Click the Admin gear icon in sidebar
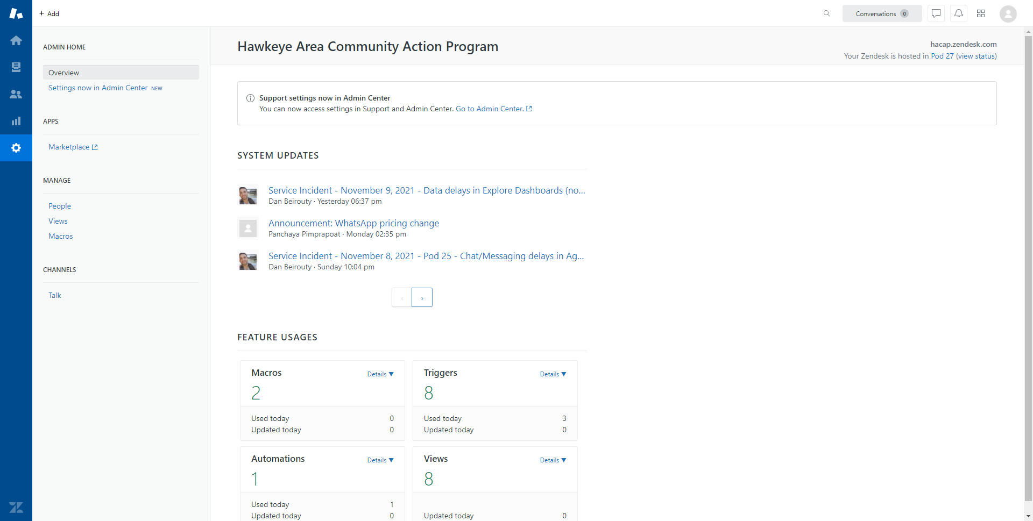 pyautogui.click(x=16, y=148)
